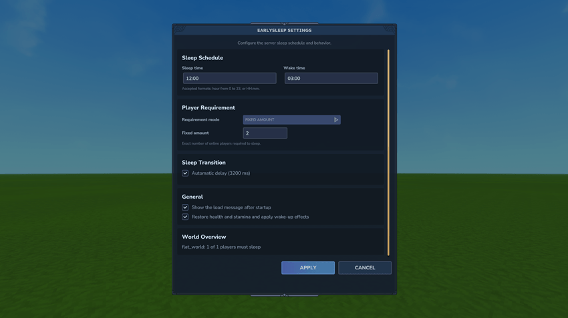The width and height of the screenshot is (568, 318).
Task: Click the arrow on Fixed Amount selector
Action: [x=336, y=119]
